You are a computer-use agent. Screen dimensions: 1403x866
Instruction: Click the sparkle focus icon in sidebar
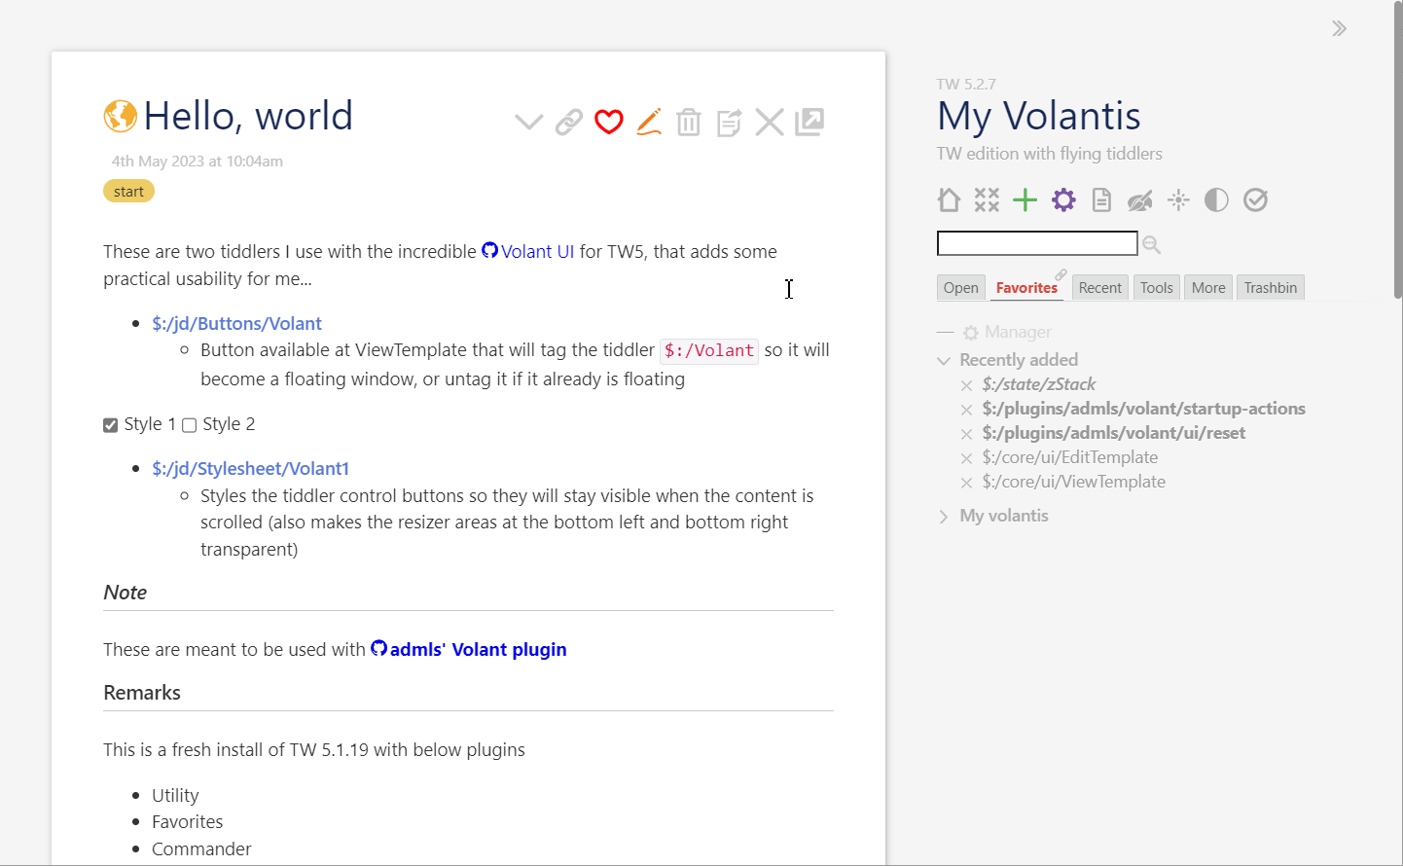tap(1178, 200)
